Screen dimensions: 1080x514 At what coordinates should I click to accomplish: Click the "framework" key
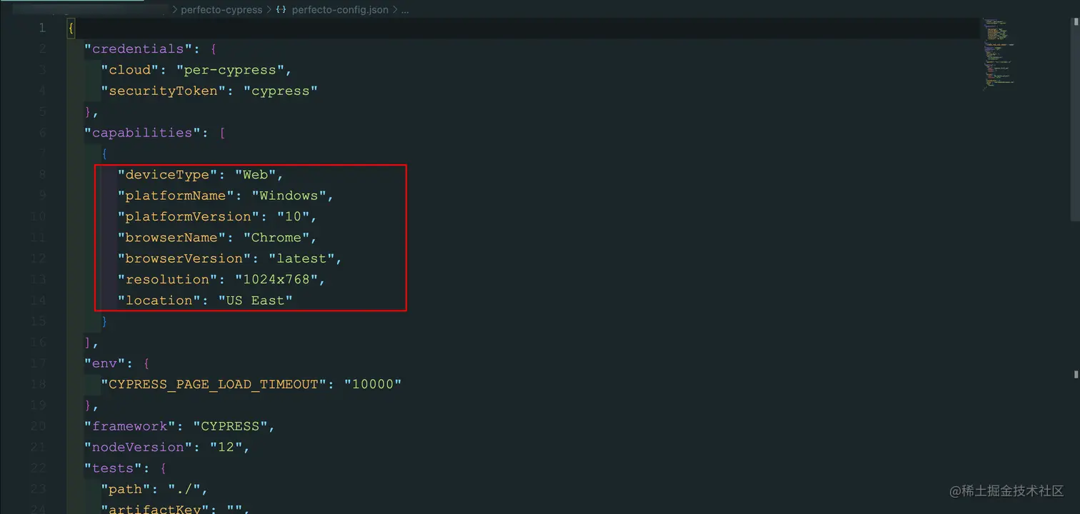click(130, 426)
